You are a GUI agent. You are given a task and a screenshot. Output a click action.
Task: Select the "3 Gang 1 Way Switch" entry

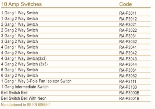76,36
